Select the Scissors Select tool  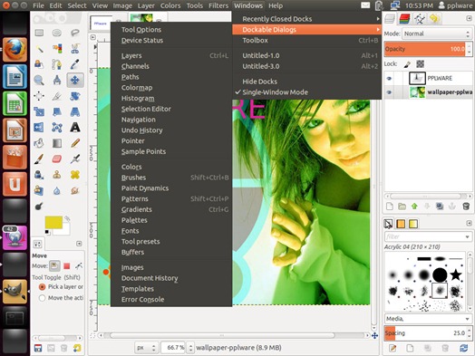pyautogui.click(x=75, y=48)
